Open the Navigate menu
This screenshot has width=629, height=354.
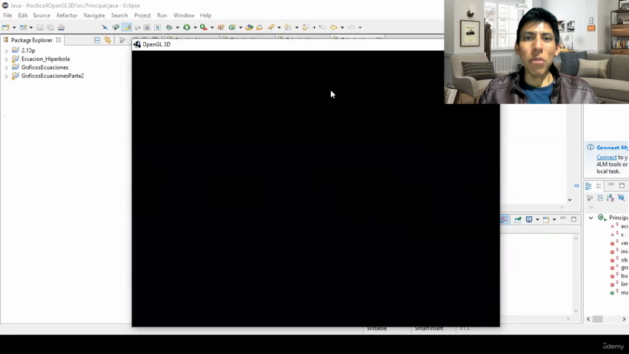(x=94, y=16)
